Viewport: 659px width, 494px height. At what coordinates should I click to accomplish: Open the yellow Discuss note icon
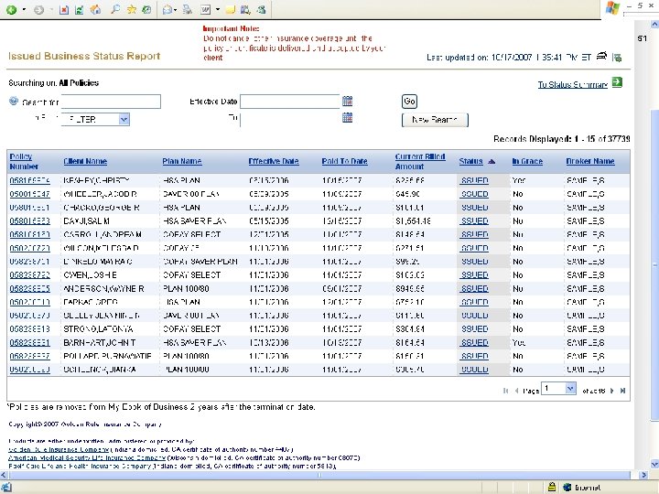pyautogui.click(x=231, y=10)
